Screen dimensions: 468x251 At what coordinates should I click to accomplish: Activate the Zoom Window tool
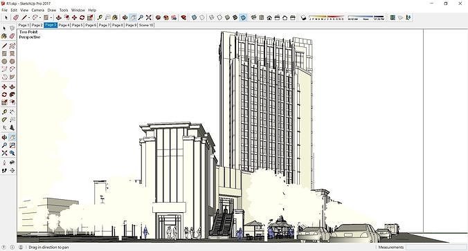(12, 145)
